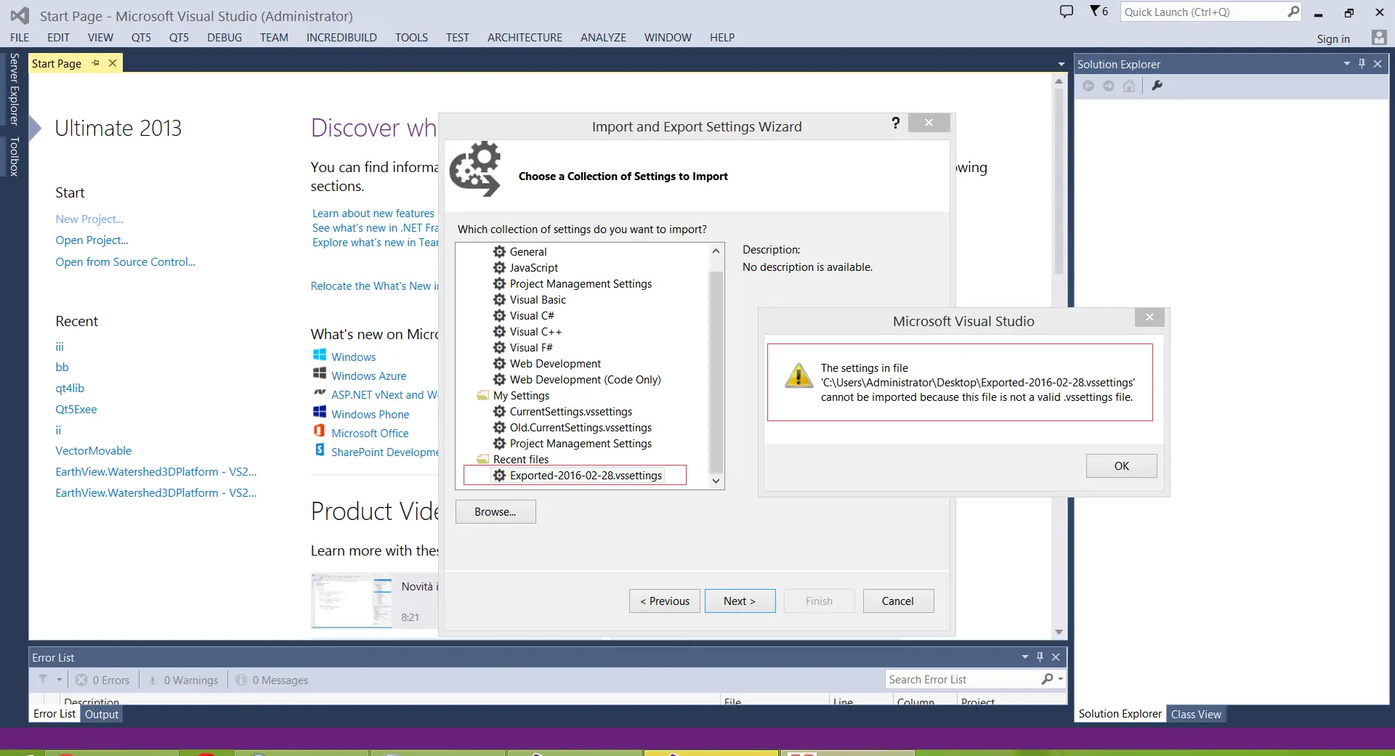Click OK in the Microsoft Visual Studio message
This screenshot has height=756, width=1395.
(1121, 466)
